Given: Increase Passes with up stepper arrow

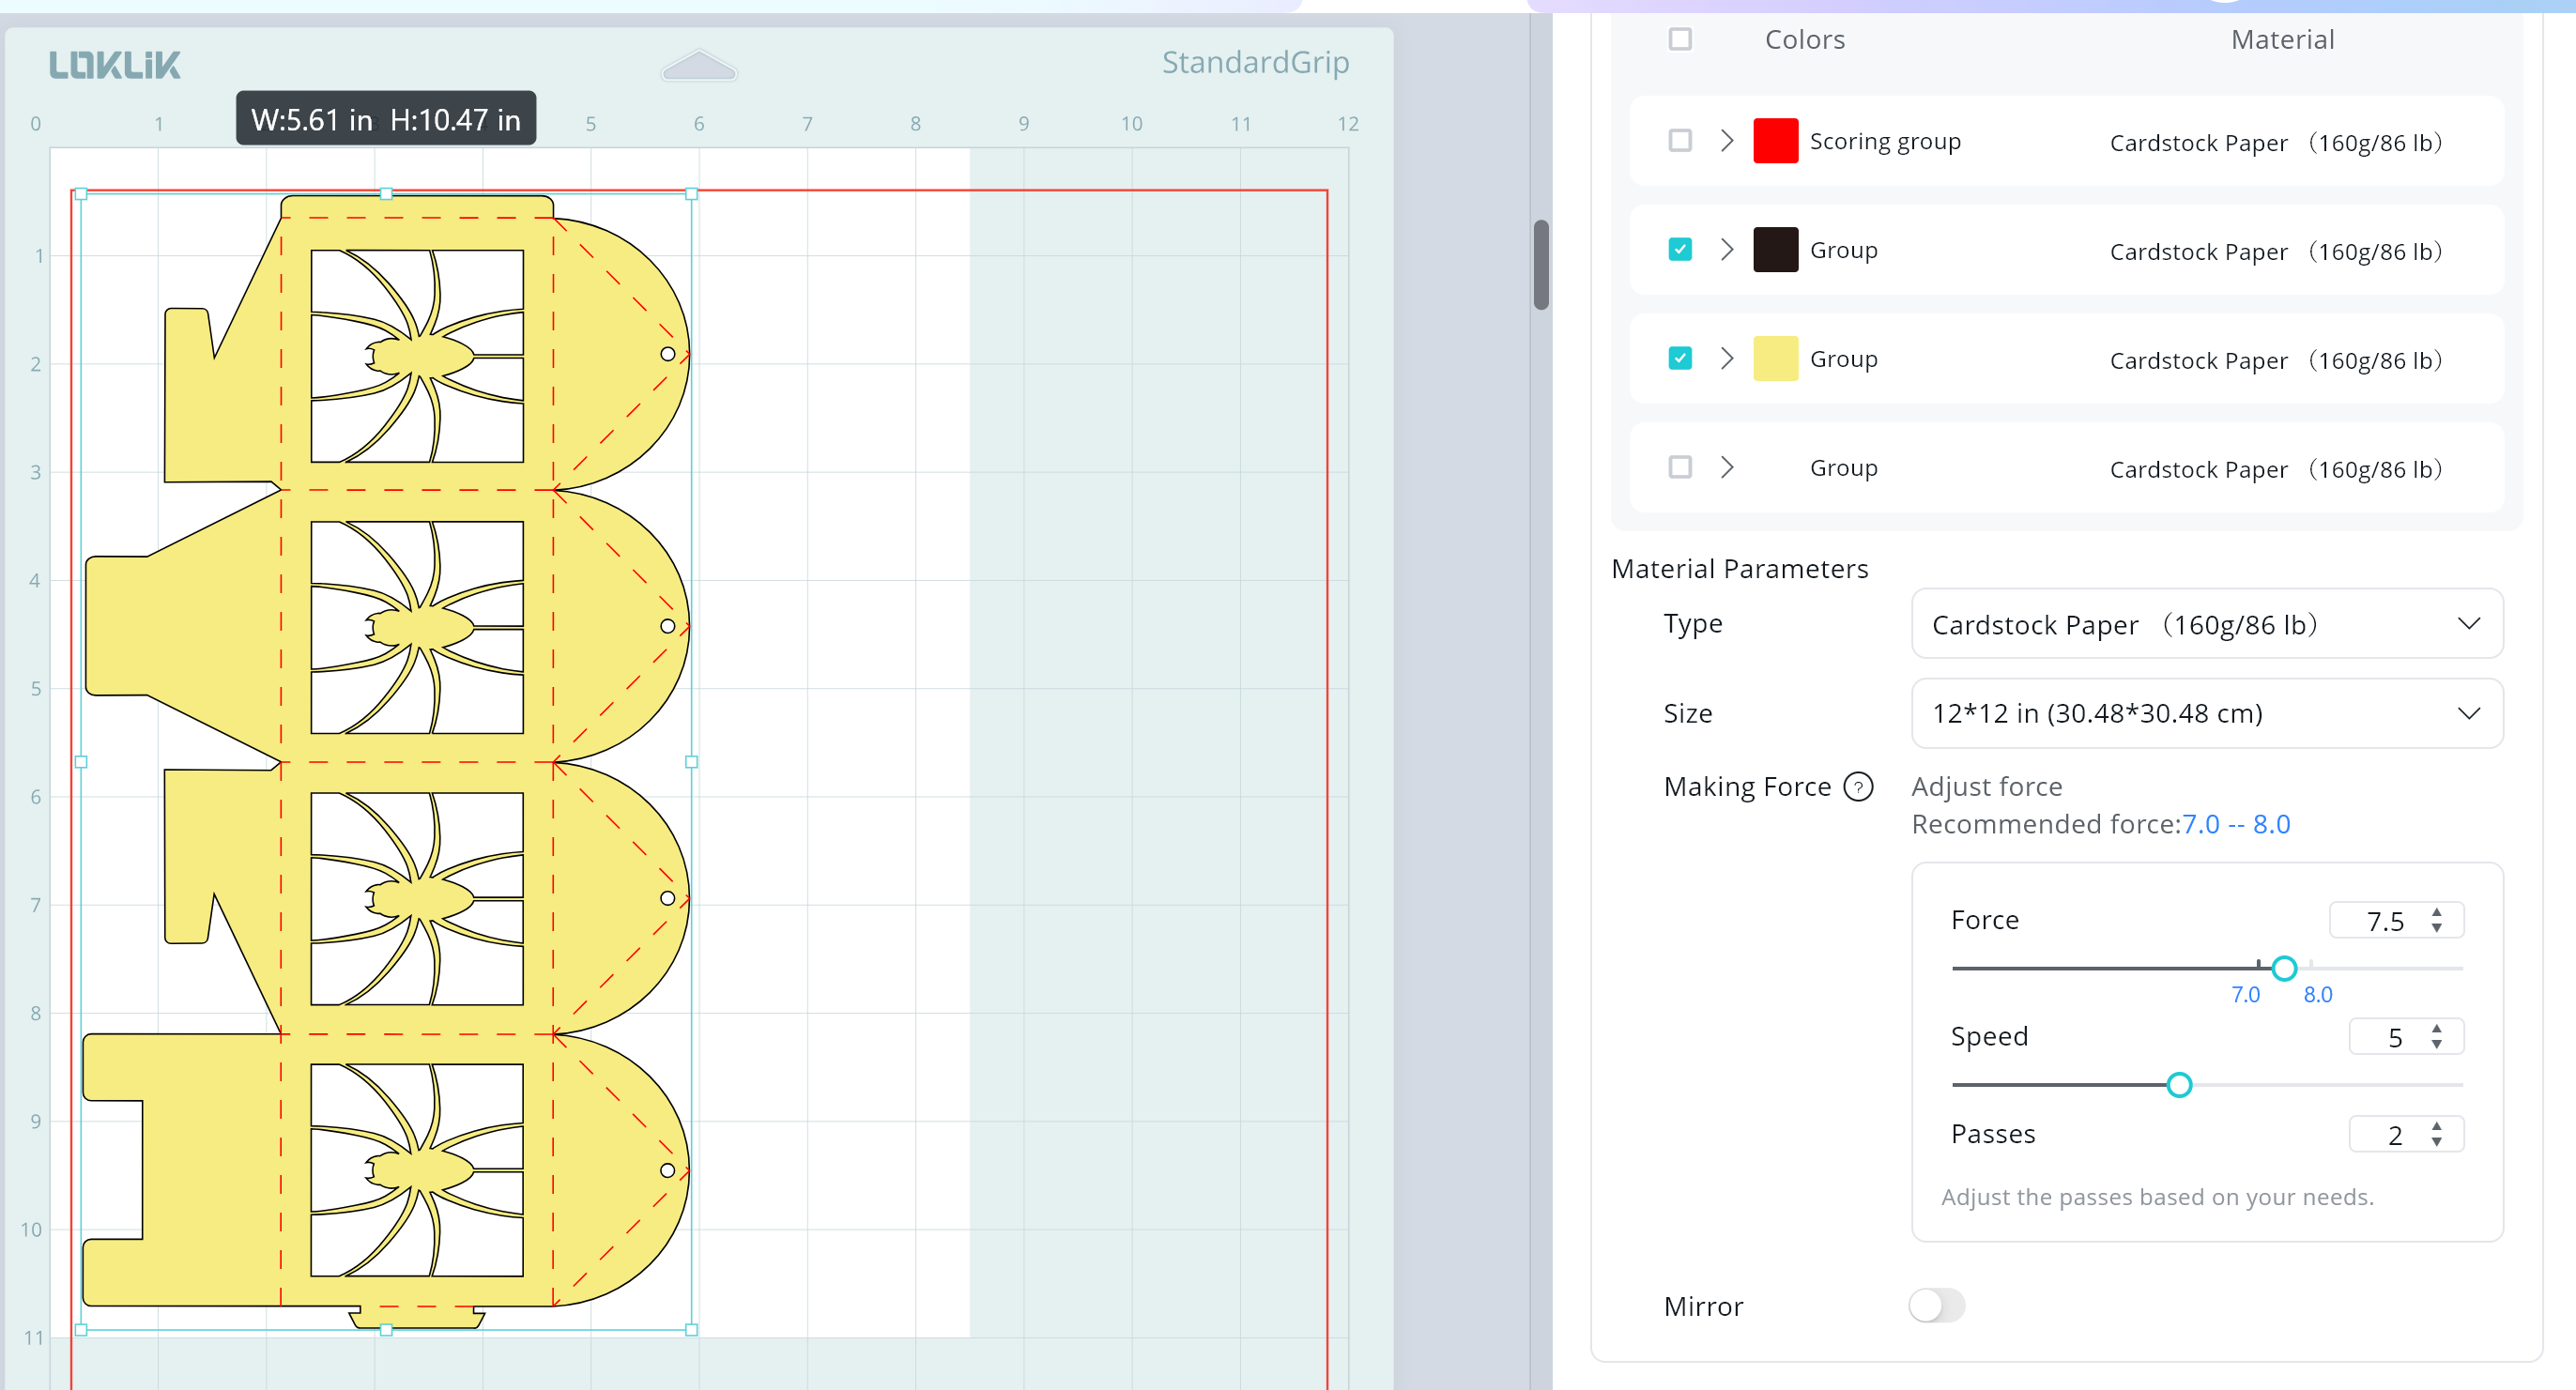Looking at the screenshot, I should [x=2437, y=1126].
